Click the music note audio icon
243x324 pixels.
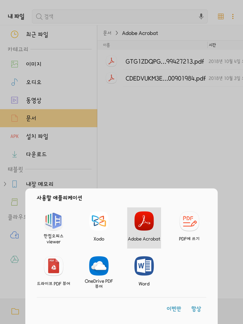click(15, 82)
